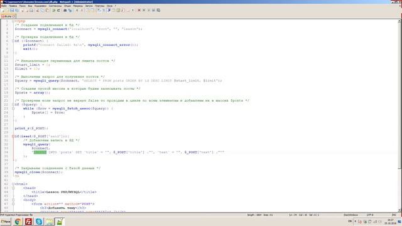Close the db.php tab with its X
The height and width of the screenshot is (226, 402).
coord(14,16)
